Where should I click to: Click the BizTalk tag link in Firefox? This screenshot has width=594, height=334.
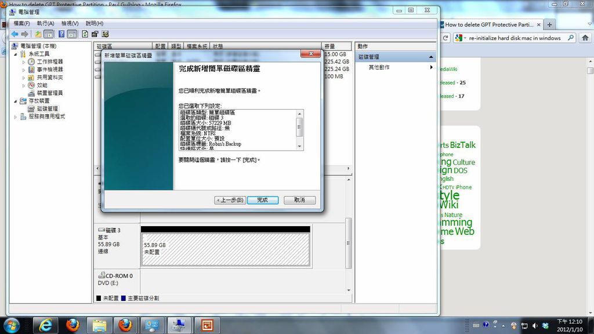462,145
